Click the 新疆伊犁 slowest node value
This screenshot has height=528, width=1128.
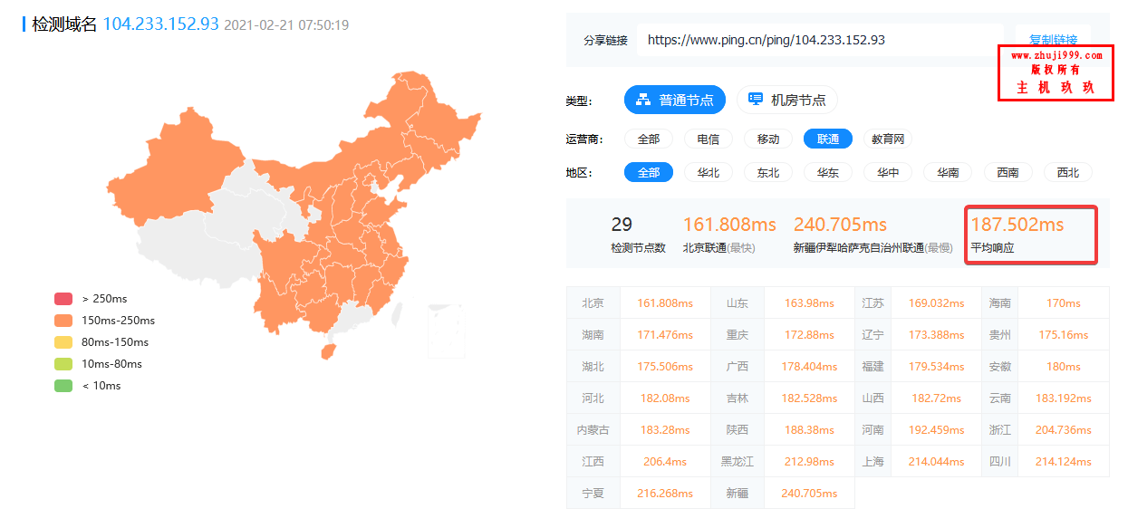(840, 225)
